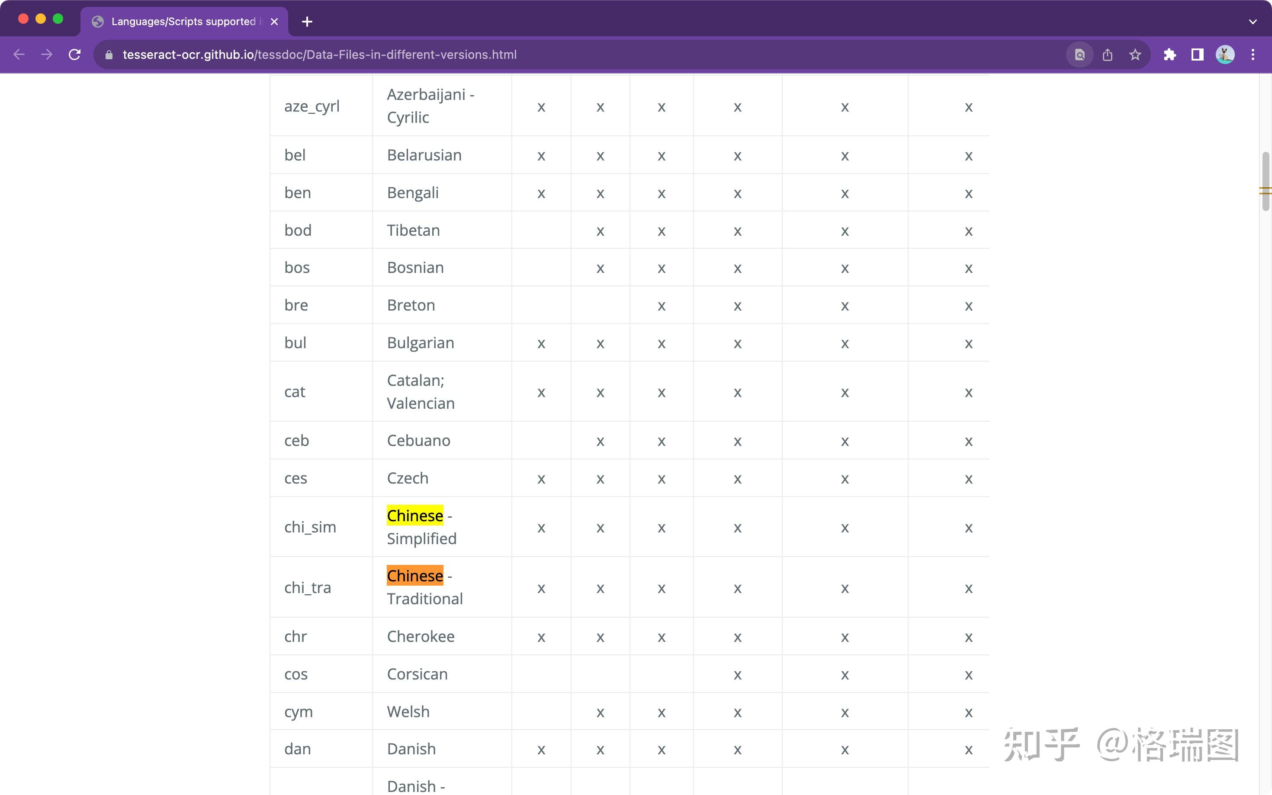Click the chi_sim language code cell

(x=310, y=527)
